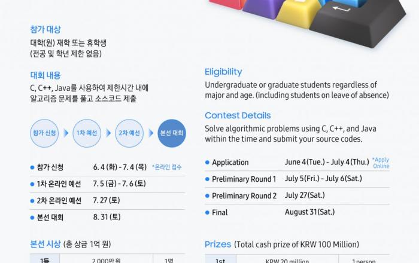The width and height of the screenshot is (419, 263).
Task: Click the blue bullet next to Application
Action: 207,162
